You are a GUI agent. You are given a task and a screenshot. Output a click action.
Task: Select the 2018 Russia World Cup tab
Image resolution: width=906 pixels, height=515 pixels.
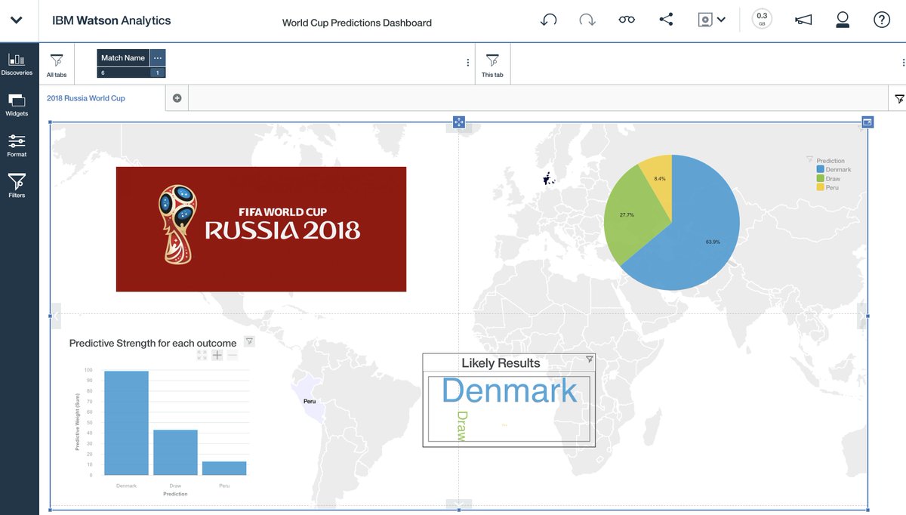click(86, 98)
